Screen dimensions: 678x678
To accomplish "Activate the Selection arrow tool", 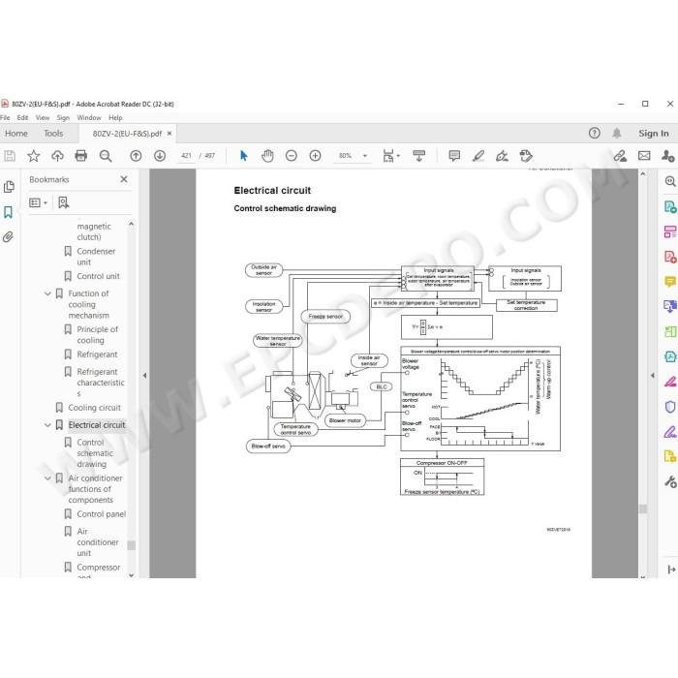I will click(x=243, y=156).
